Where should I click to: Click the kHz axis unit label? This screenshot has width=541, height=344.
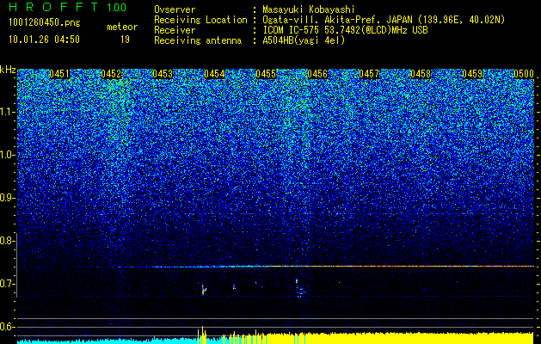point(8,70)
